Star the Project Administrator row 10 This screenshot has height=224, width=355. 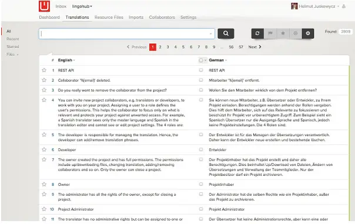44,209
